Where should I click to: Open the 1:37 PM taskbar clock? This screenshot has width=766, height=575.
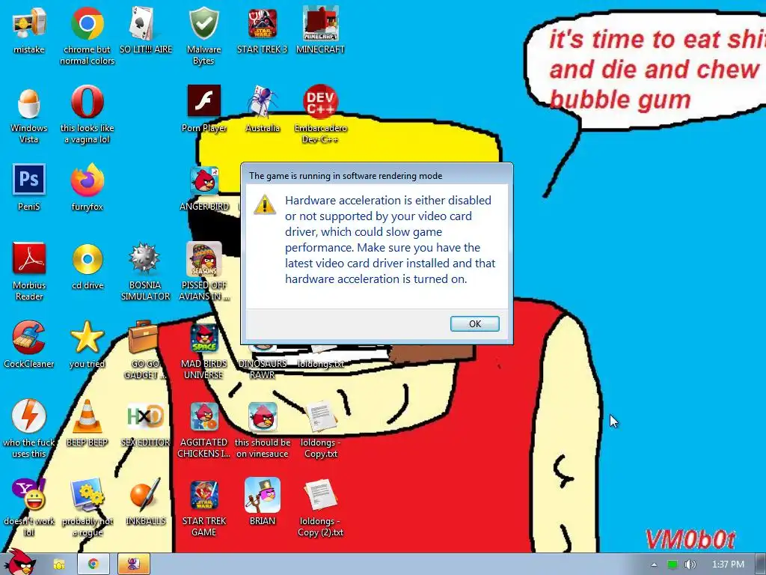click(728, 565)
